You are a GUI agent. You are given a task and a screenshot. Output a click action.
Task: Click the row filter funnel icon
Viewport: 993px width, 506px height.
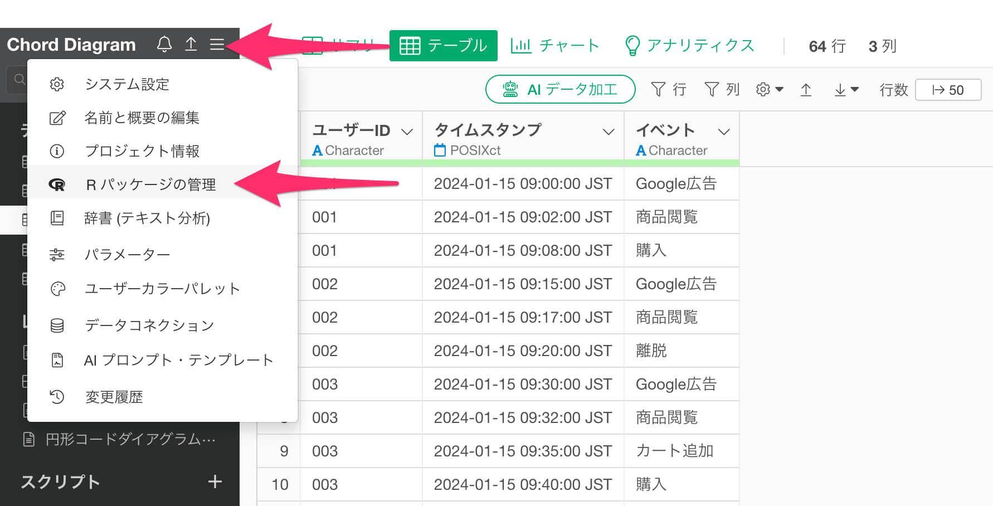[x=668, y=90]
